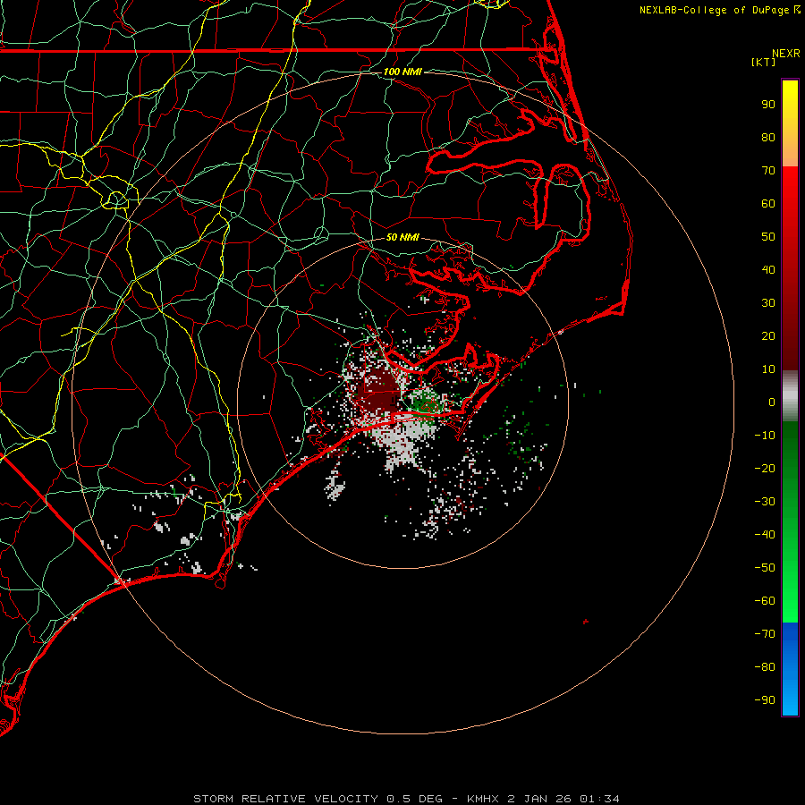Click the 50 NMI range ring label

tap(402, 237)
